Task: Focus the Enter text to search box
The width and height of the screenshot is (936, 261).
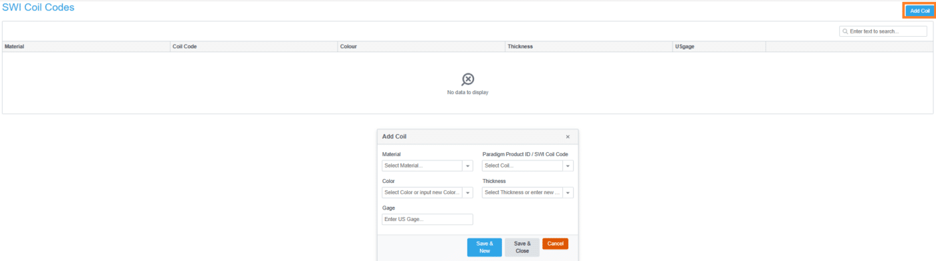Action: point(883,31)
